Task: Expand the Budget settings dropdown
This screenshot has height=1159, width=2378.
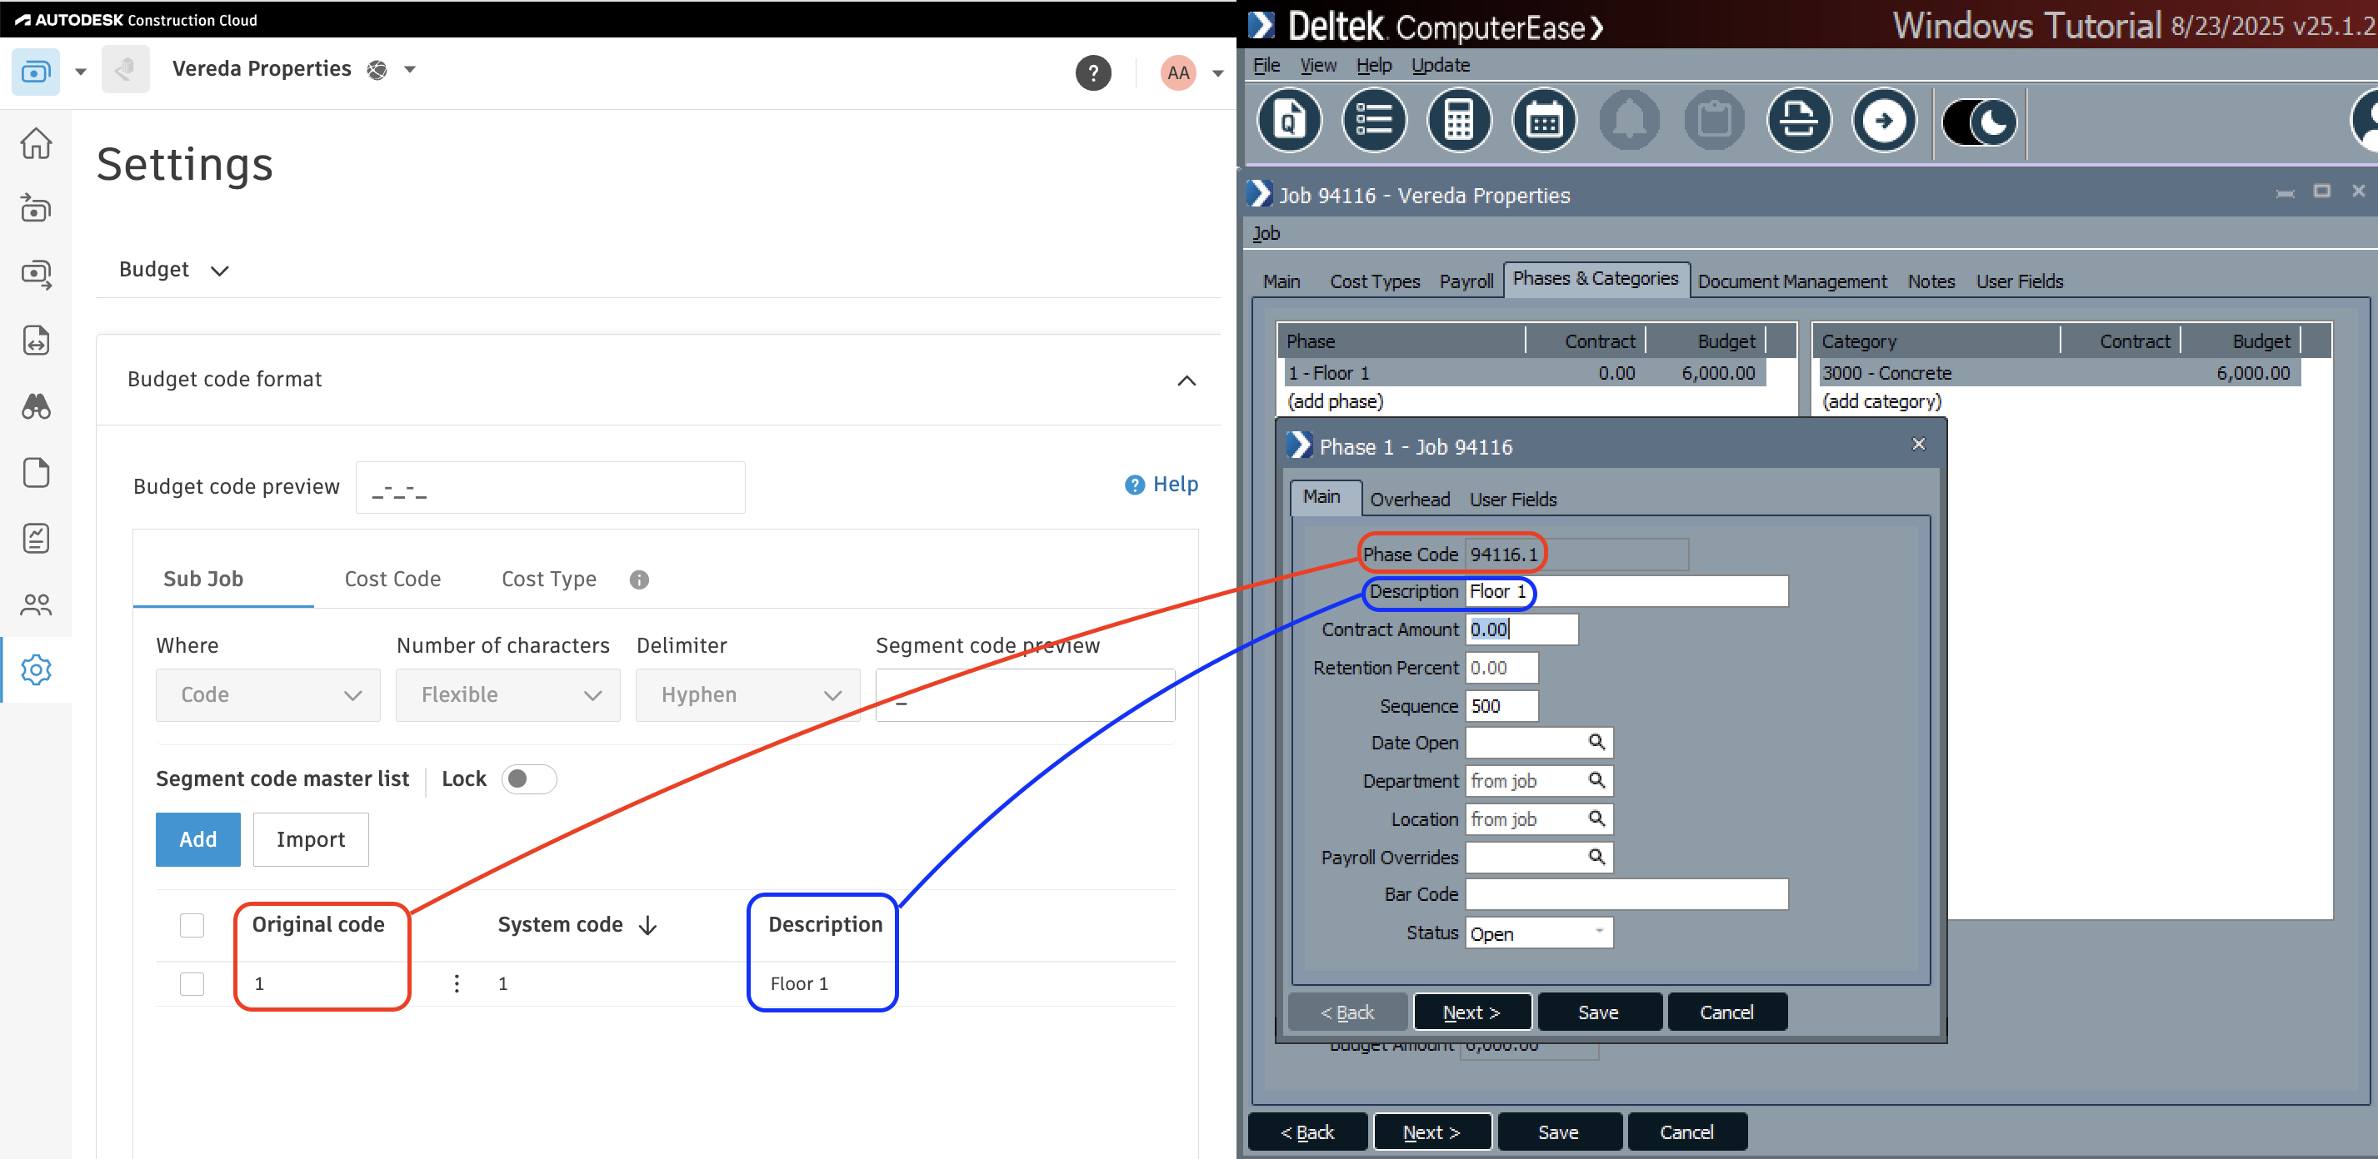Action: click(173, 270)
